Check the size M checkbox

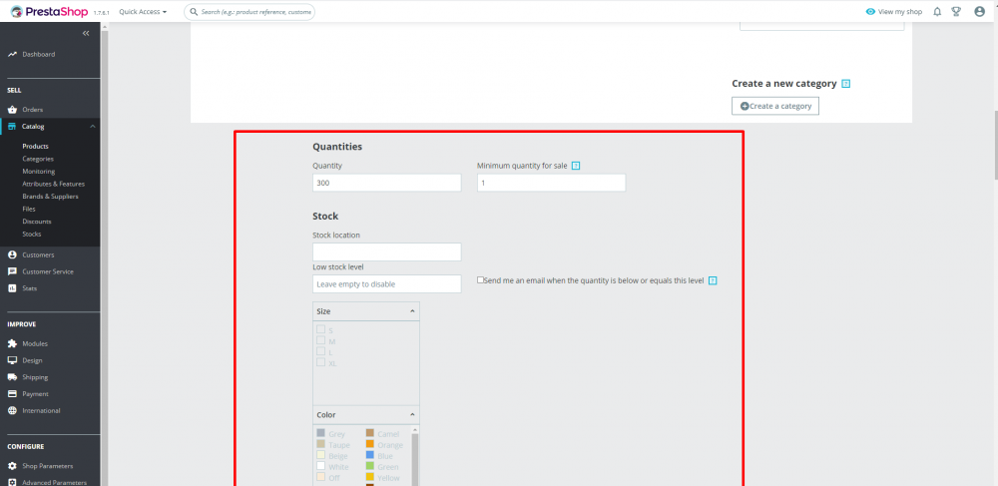click(320, 340)
